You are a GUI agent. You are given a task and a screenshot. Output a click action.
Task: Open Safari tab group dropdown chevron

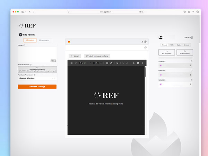point(26,12)
